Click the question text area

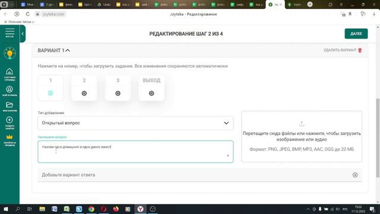click(135, 152)
